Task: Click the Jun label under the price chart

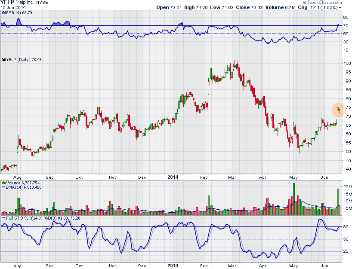Action: coord(324,177)
